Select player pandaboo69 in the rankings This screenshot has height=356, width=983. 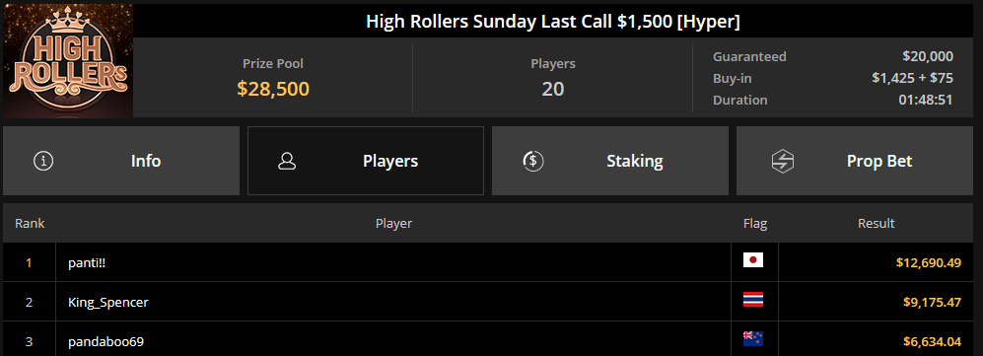(105, 341)
